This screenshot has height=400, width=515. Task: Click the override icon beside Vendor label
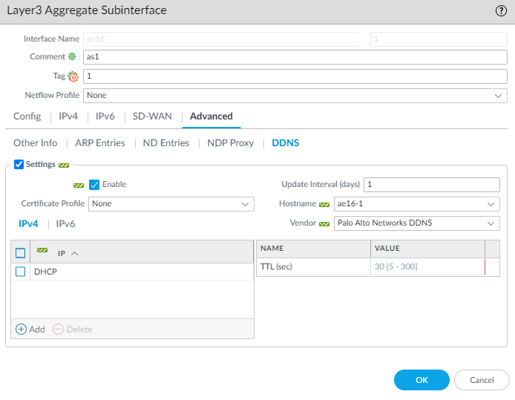[x=324, y=223]
